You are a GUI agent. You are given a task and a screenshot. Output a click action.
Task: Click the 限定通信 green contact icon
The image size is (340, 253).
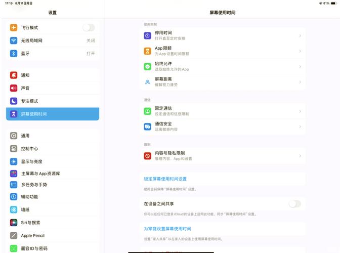(147, 111)
